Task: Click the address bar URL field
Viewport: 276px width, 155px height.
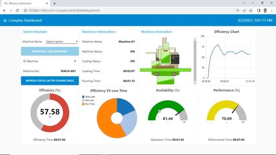Action: [129, 10]
